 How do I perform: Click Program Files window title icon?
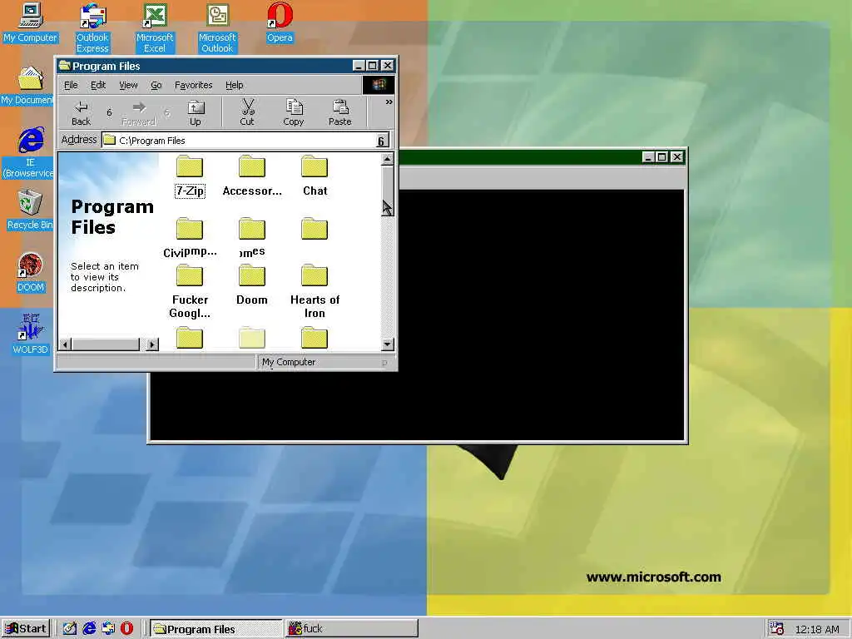tap(65, 66)
